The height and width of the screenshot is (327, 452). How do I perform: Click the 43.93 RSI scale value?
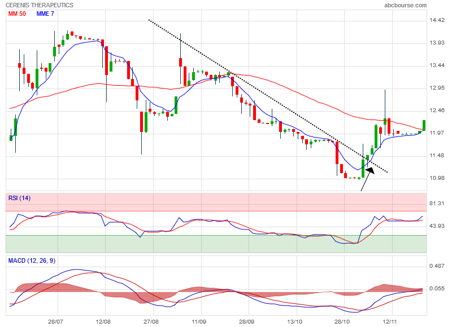pyautogui.click(x=437, y=226)
